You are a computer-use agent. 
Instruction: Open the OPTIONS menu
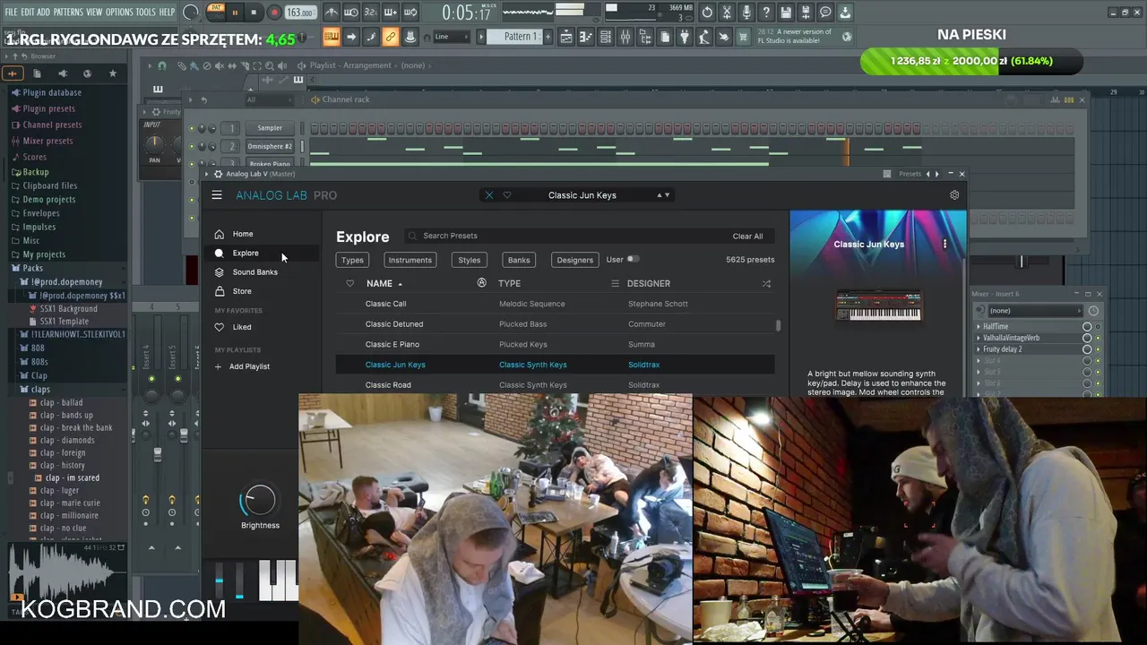pos(119,12)
